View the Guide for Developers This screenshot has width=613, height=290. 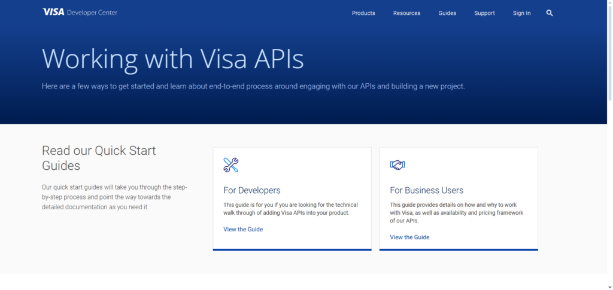pos(243,230)
